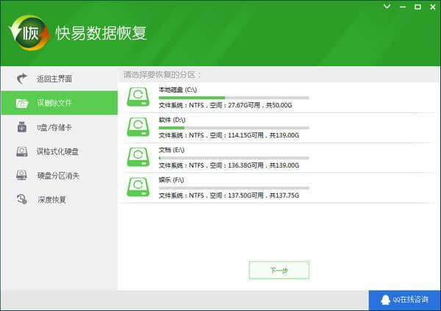Close the 快易数据恢复 window
Screen dimensions: 441x311
click(433, 7)
